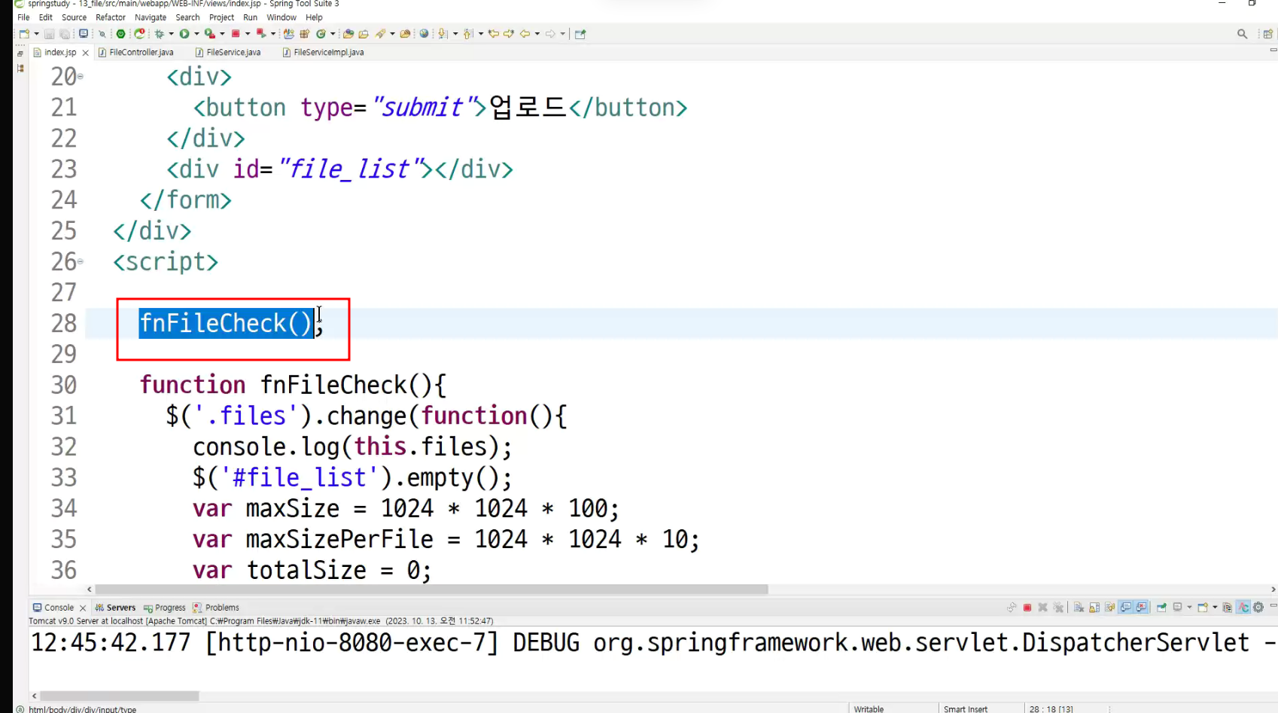Click the New Java Package icon

(304, 34)
